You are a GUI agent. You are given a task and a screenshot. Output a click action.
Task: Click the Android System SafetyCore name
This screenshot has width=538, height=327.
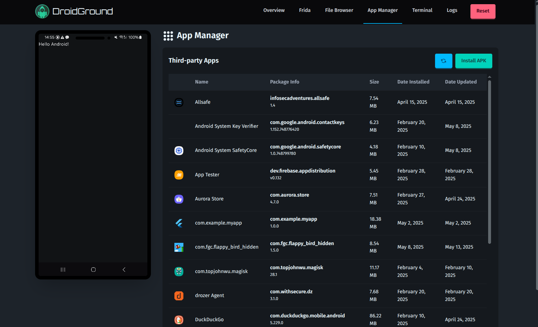[x=226, y=150]
